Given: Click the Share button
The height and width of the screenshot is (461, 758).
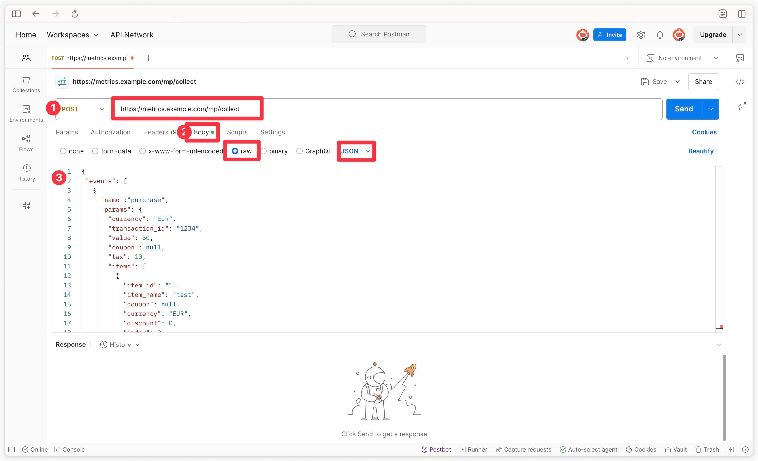Looking at the screenshot, I should coord(703,82).
